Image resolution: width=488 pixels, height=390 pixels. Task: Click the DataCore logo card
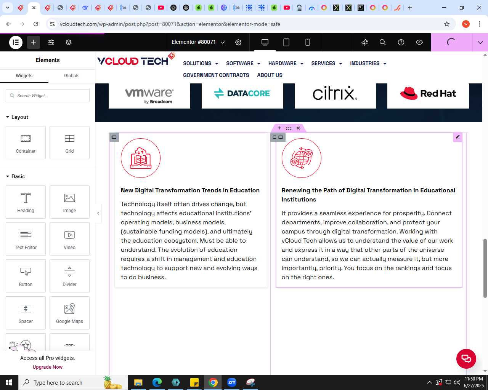tap(242, 95)
